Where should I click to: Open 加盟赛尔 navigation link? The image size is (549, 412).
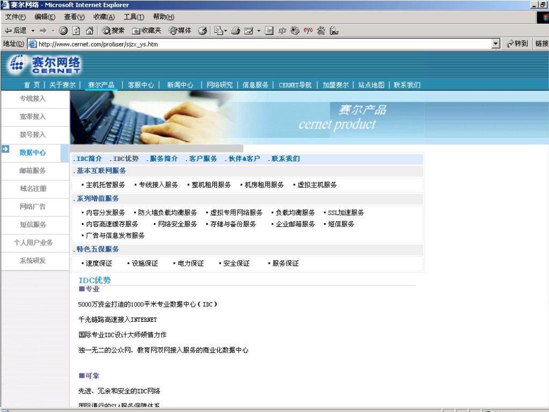point(336,85)
